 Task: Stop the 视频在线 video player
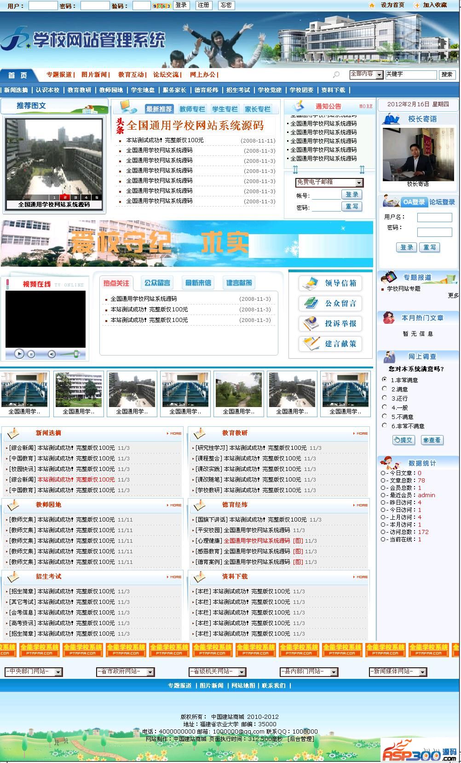[x=31, y=354]
